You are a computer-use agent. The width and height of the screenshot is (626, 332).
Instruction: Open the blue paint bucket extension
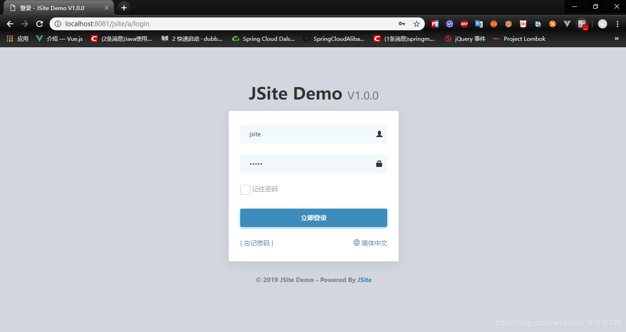click(538, 24)
